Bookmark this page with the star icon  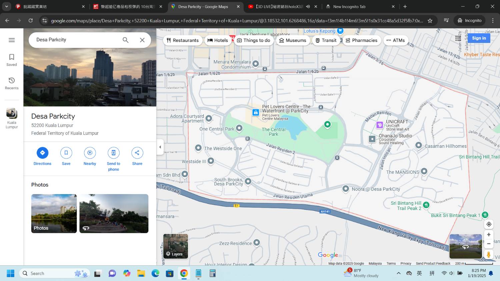[430, 21]
